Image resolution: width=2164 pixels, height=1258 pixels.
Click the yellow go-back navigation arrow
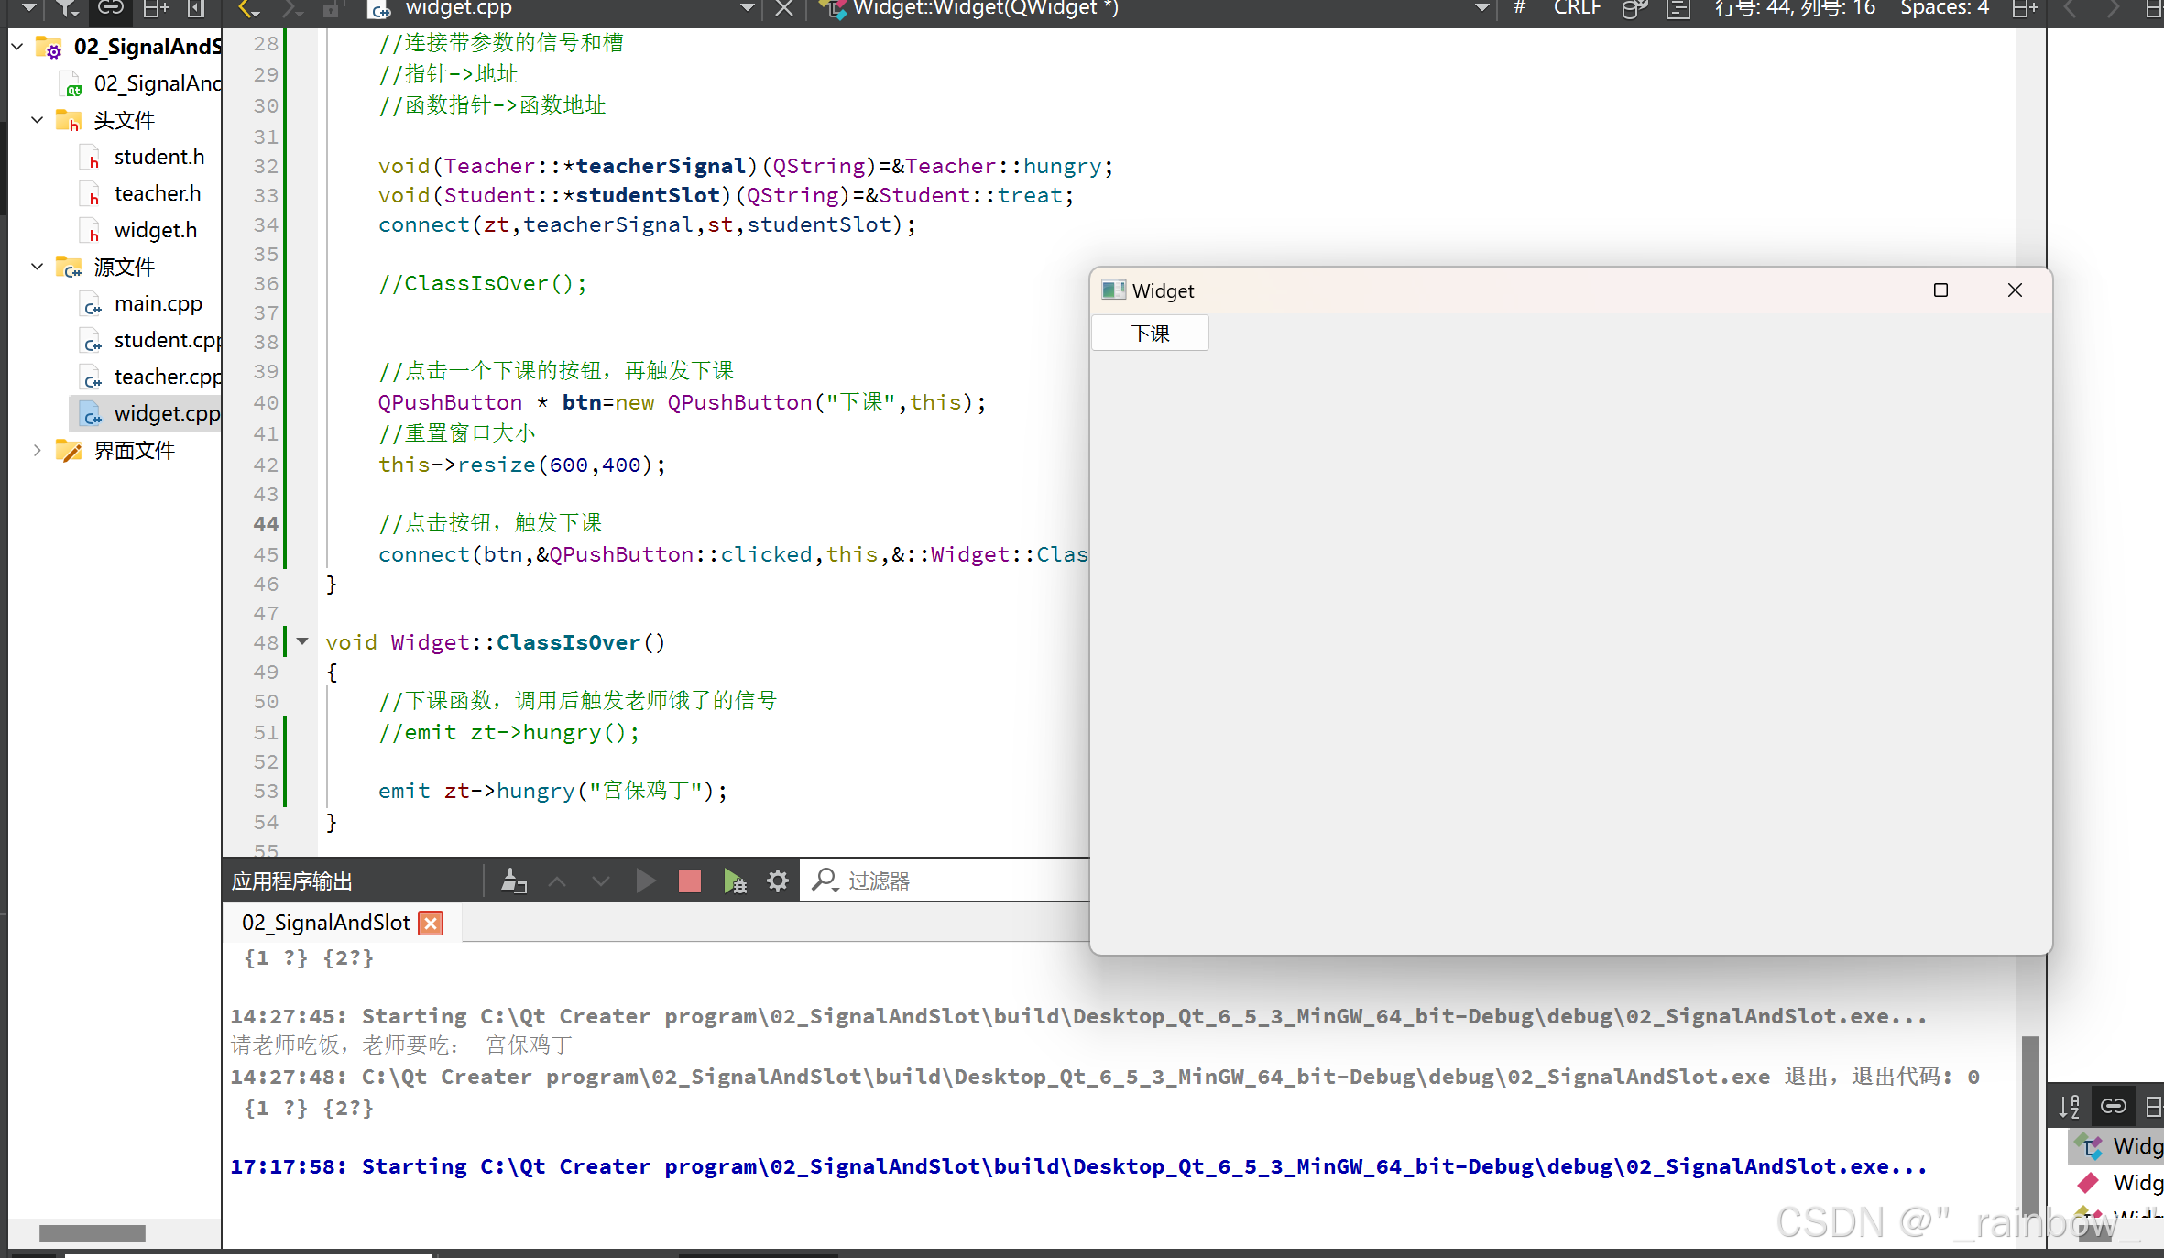[x=248, y=9]
